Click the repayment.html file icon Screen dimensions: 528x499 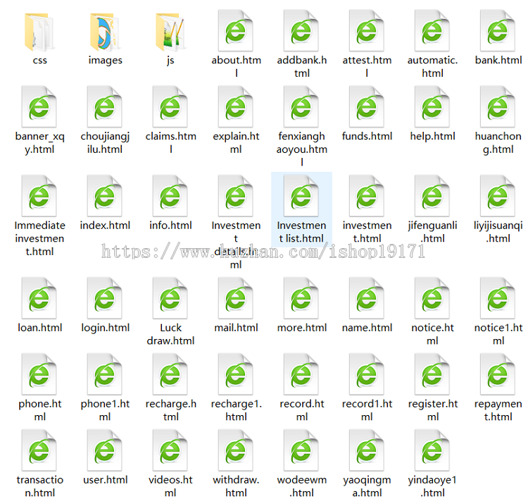click(497, 374)
